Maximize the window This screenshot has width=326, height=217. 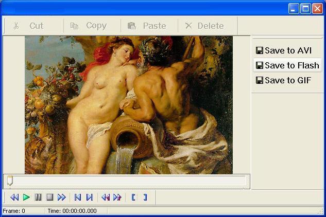tap(305, 9)
